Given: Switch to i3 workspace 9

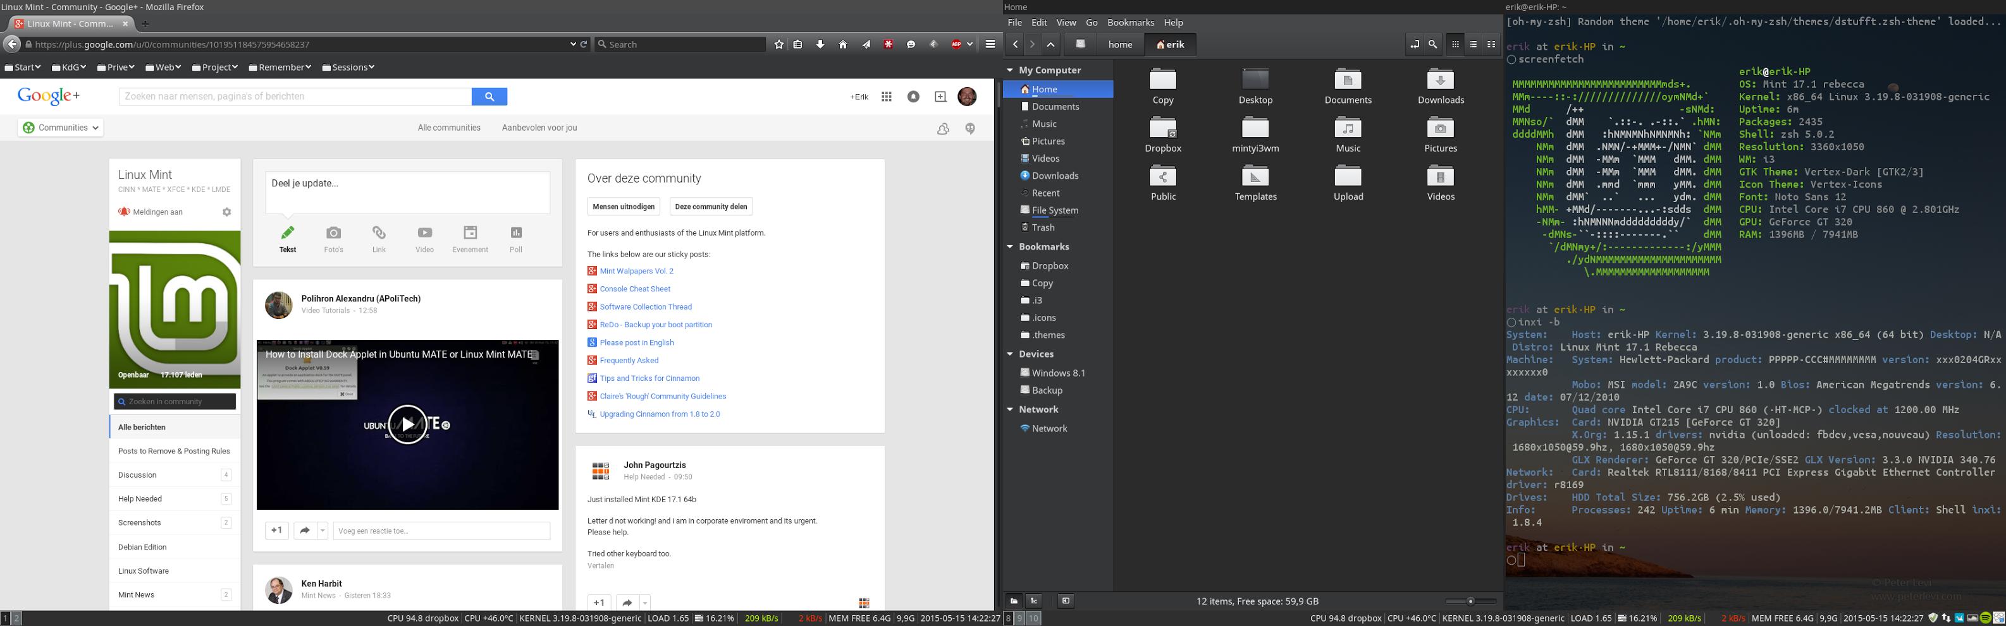Looking at the screenshot, I should [1019, 618].
